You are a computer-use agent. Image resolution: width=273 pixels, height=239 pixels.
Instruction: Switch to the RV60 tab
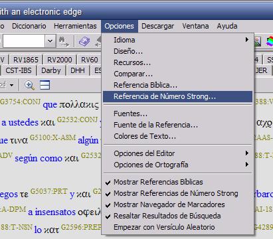pos(90,60)
